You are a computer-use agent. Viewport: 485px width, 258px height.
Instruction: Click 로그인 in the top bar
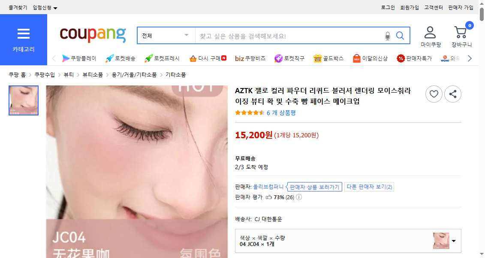point(388,7)
